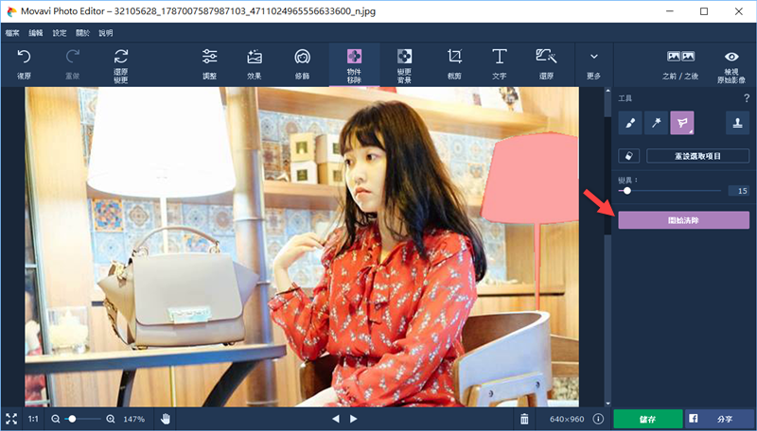757x431 pixels.
Task: Open the 裁剪 crop tool
Action: click(x=454, y=62)
